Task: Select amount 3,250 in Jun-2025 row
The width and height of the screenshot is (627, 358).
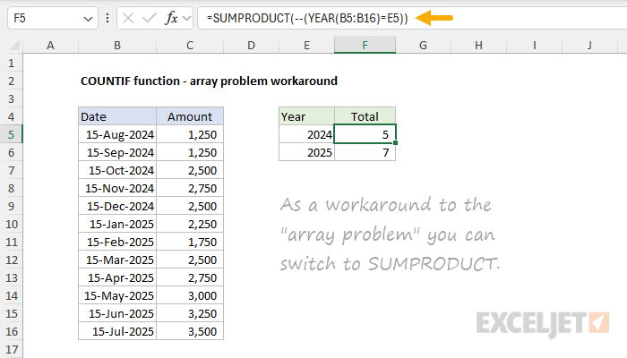Action: (x=190, y=313)
